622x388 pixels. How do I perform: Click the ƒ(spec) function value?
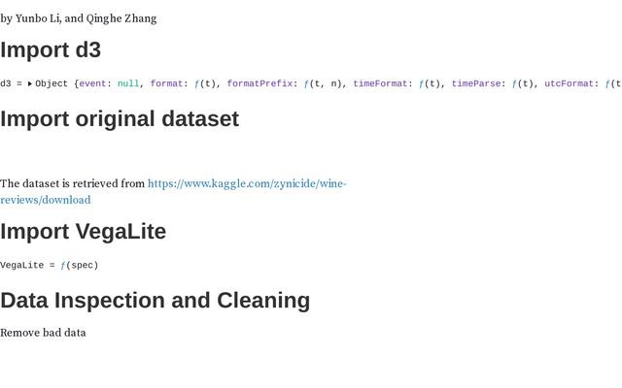[80, 265]
